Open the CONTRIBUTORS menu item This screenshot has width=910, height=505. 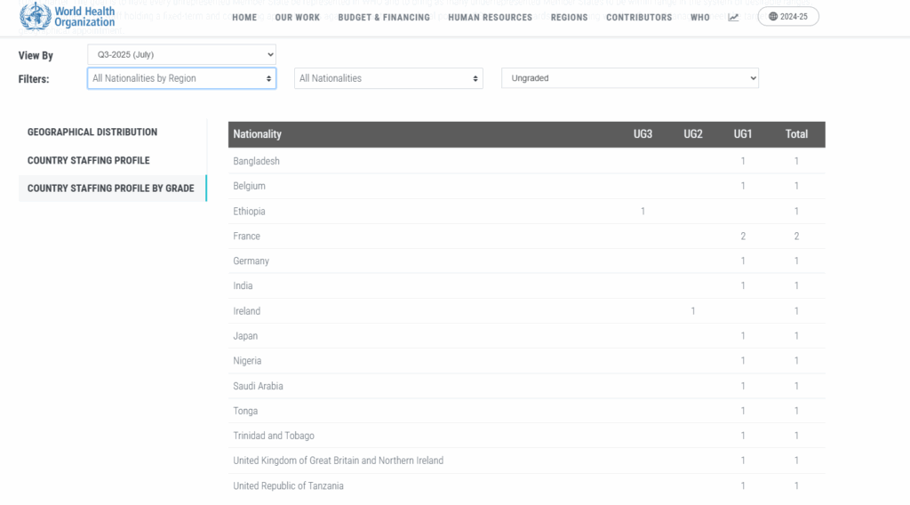639,18
